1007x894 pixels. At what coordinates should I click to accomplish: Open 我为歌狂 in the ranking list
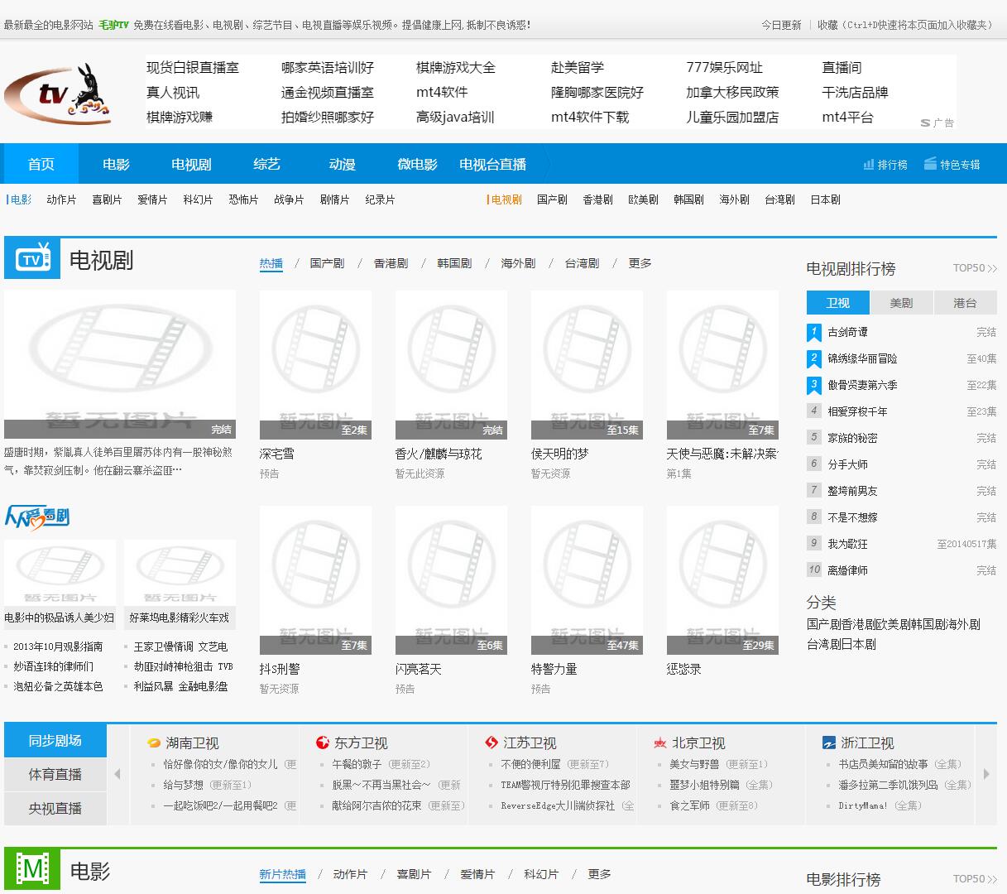[x=848, y=544]
